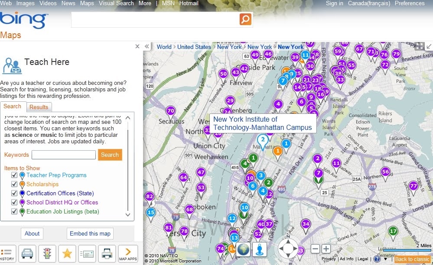This screenshot has width=433, height=265.
Task: Disable Education Job Listings (beta)
Action: 14,212
